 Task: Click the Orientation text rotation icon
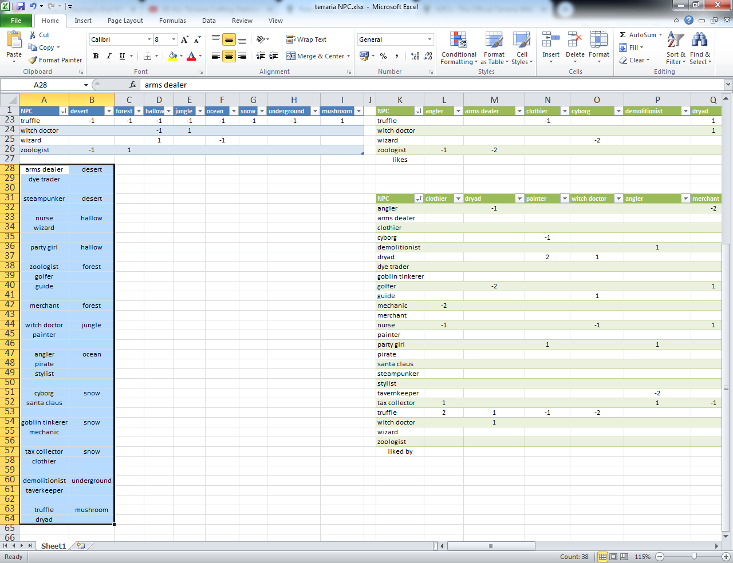point(261,39)
